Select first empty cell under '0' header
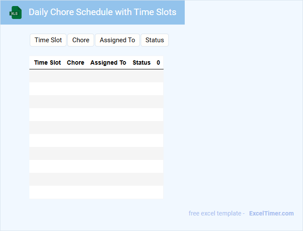The image size is (303, 231). [158, 76]
